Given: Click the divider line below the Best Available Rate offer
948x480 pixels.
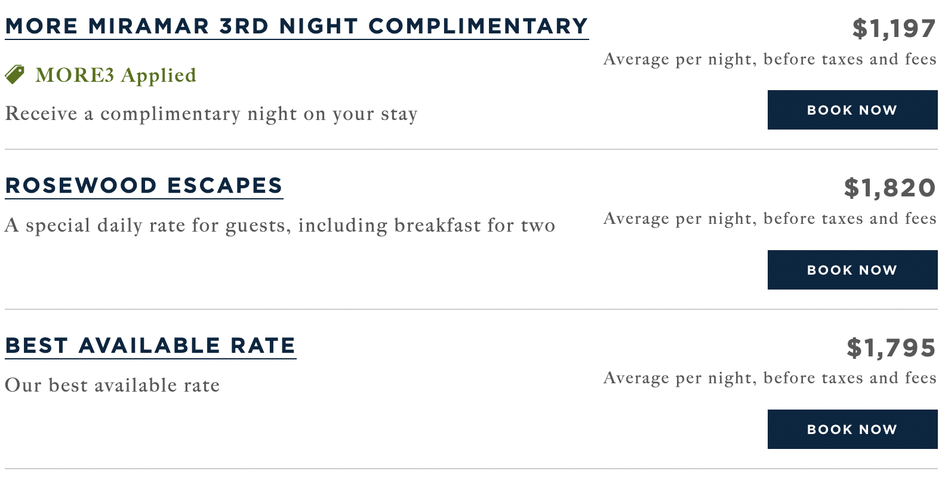Looking at the screenshot, I should coord(471,469).
